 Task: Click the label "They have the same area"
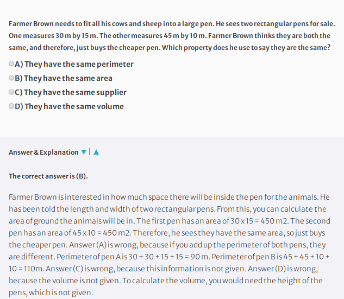[x=68, y=78]
